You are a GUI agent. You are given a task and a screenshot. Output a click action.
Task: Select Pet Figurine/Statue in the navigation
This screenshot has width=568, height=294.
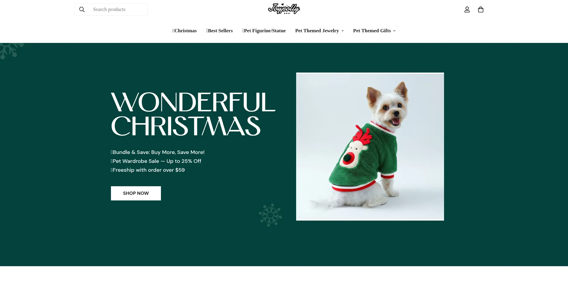tap(264, 31)
